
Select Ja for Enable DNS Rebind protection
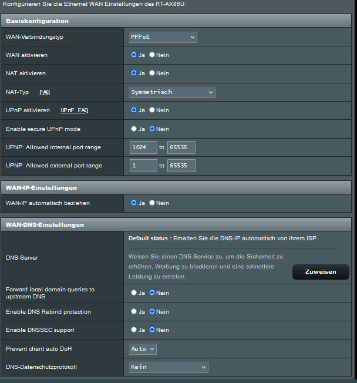coord(134,311)
